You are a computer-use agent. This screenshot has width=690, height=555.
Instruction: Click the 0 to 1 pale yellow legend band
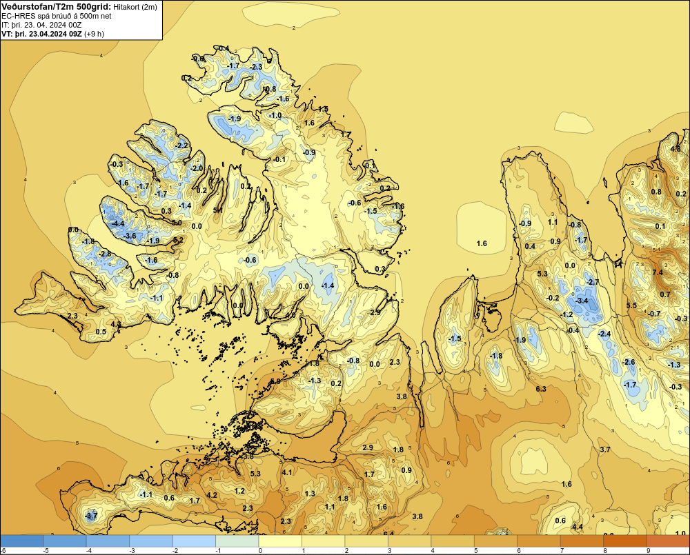[x=280, y=541]
